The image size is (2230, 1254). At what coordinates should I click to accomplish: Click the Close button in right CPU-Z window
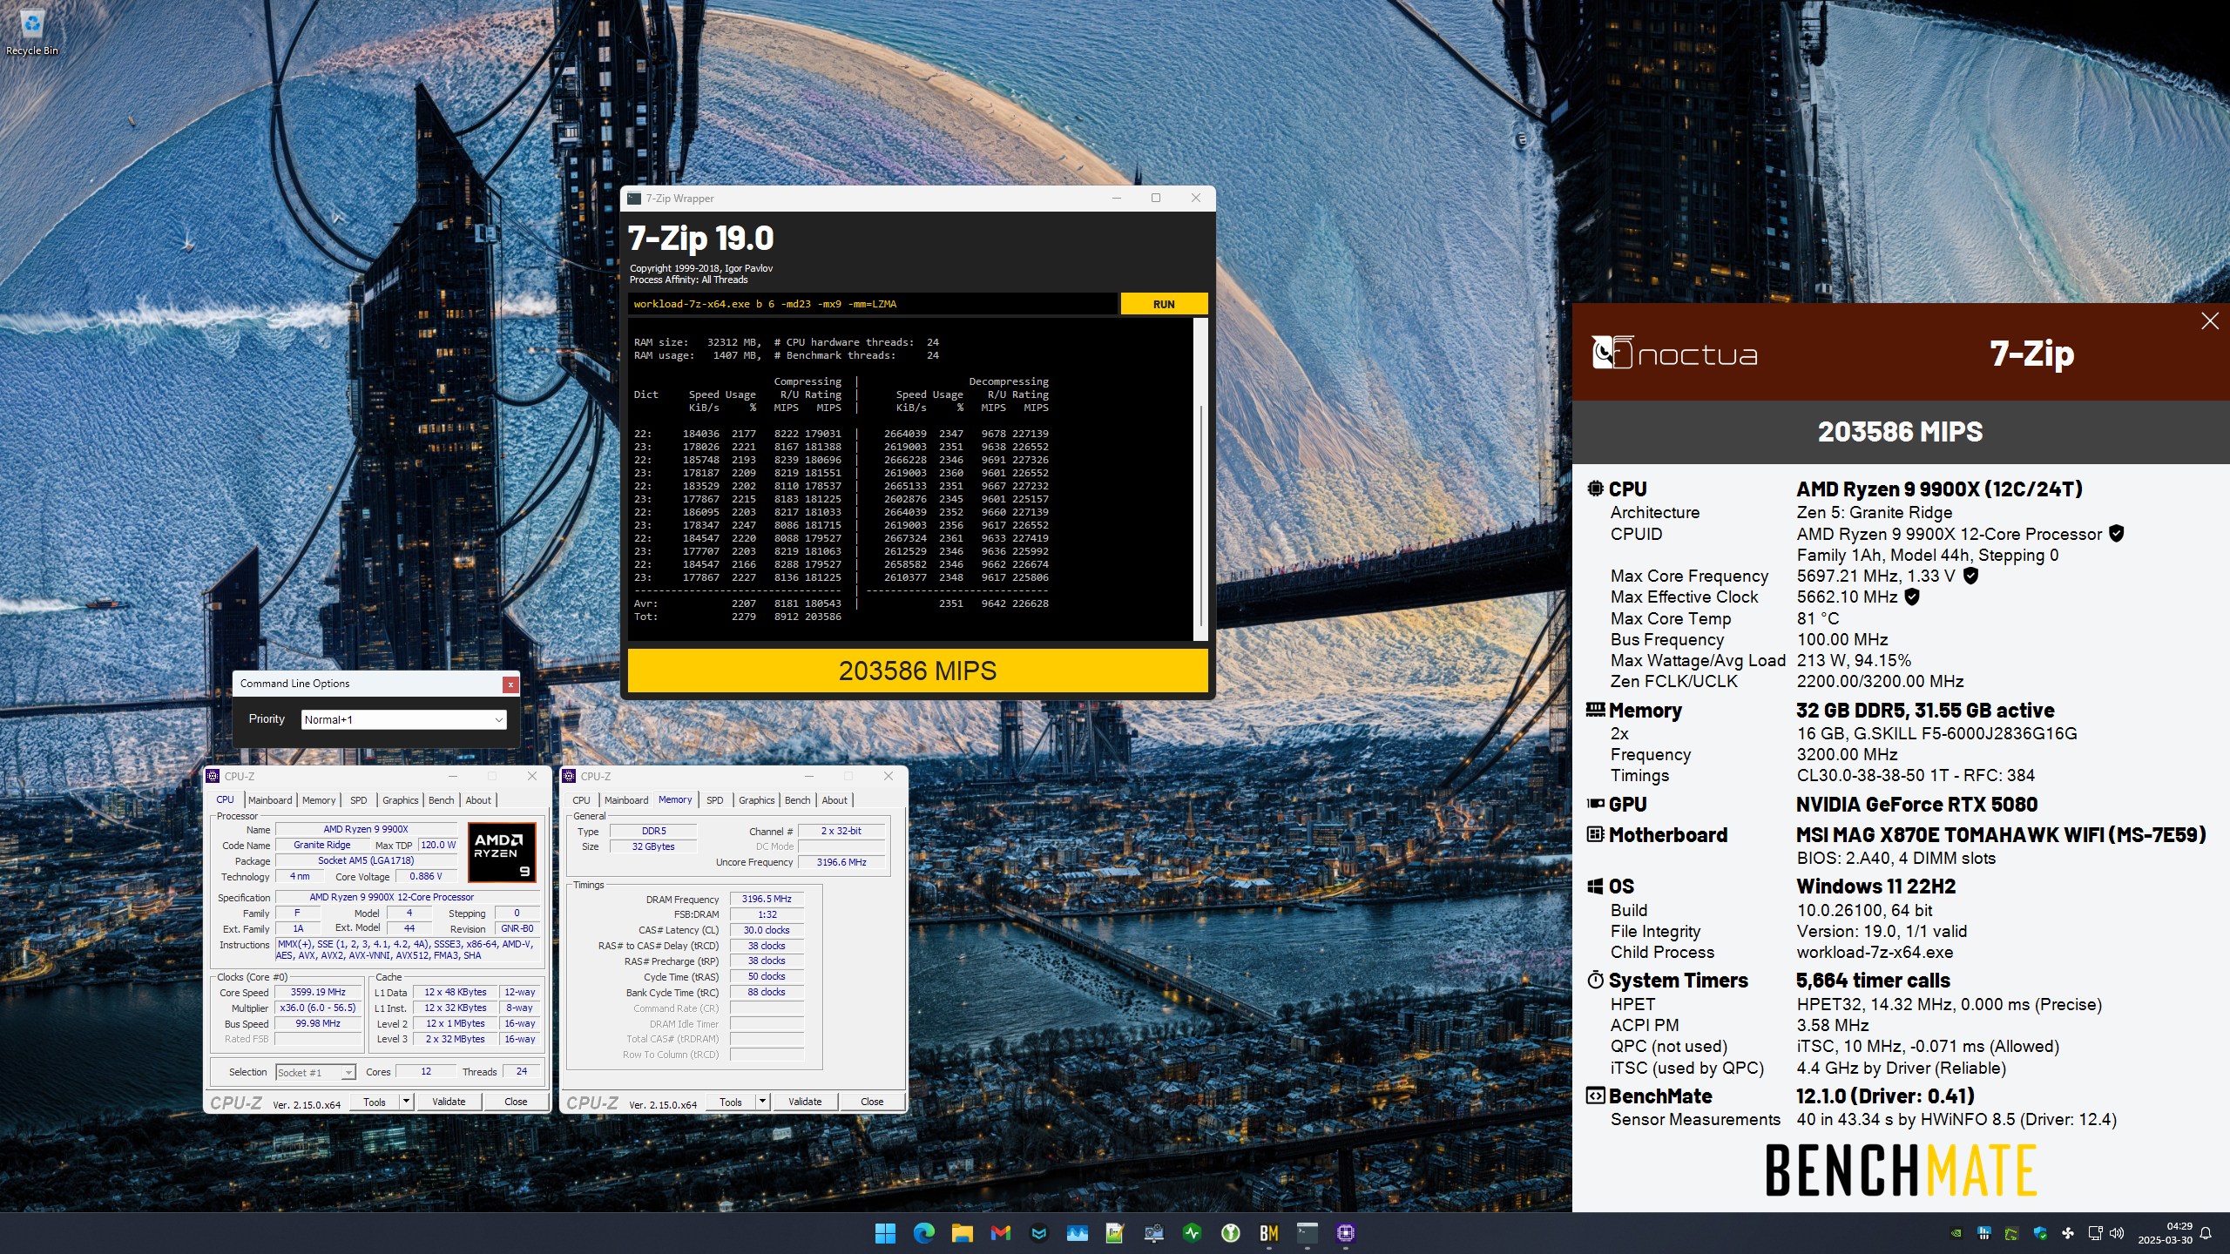(872, 1102)
